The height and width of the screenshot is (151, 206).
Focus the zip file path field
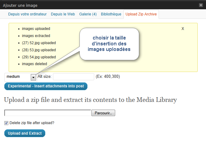[x=48, y=113]
